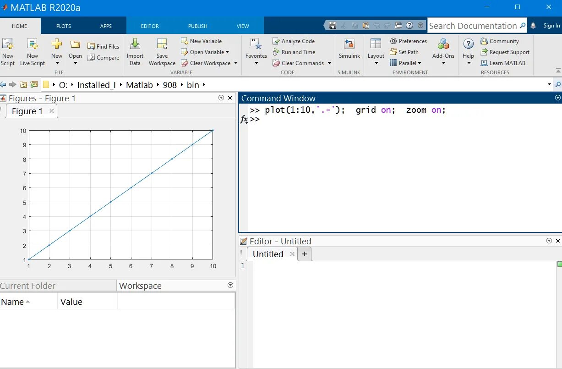Create a New Variable
Screen dimensions: 562x369
[x=202, y=41]
